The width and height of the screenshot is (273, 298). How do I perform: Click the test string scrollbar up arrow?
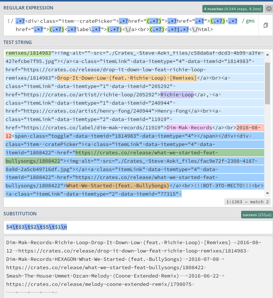(267, 55)
